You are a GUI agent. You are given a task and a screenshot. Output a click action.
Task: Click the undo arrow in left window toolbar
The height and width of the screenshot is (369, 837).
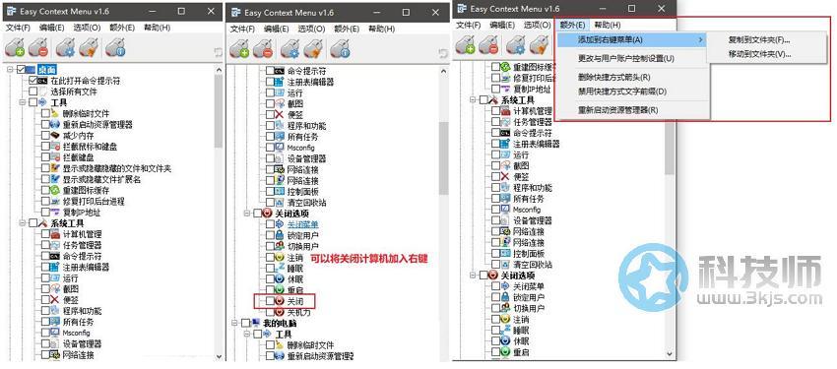[x=218, y=52]
